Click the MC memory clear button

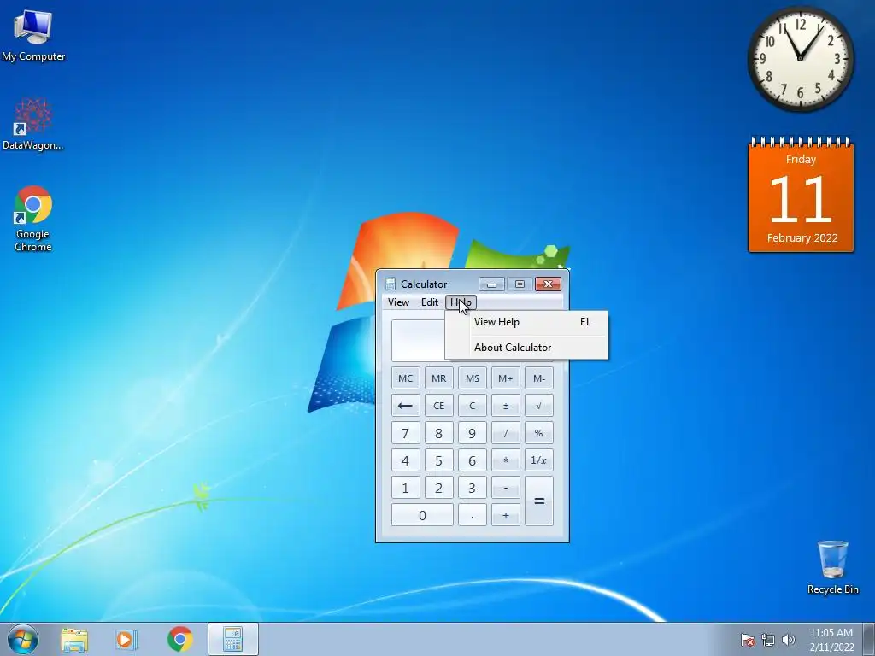[x=405, y=378]
